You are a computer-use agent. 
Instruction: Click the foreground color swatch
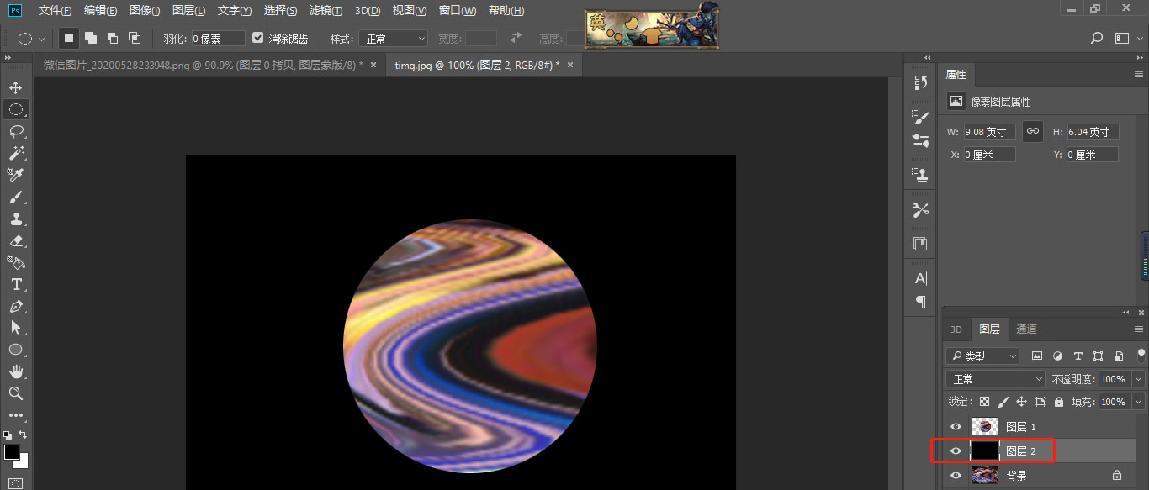click(x=12, y=453)
